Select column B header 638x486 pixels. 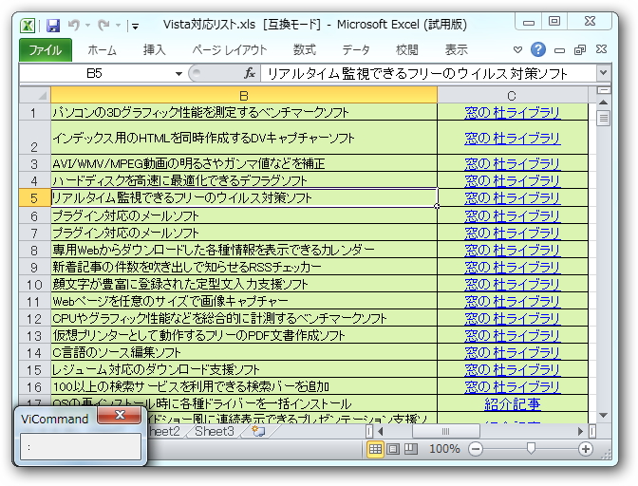[244, 96]
